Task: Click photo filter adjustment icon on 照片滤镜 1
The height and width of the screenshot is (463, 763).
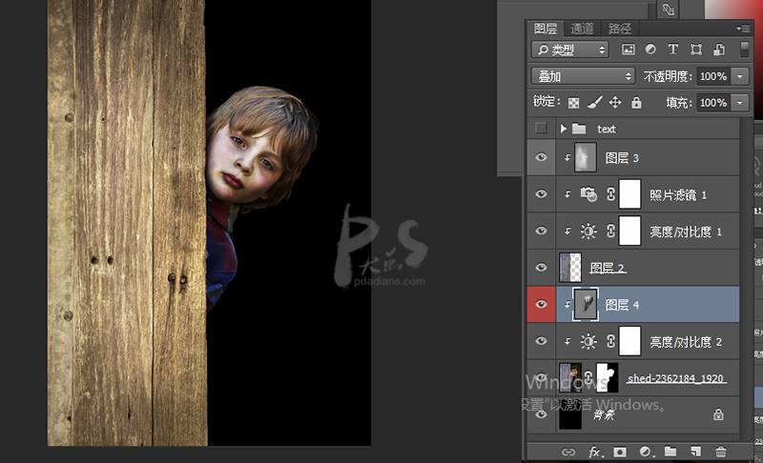Action: tap(588, 193)
